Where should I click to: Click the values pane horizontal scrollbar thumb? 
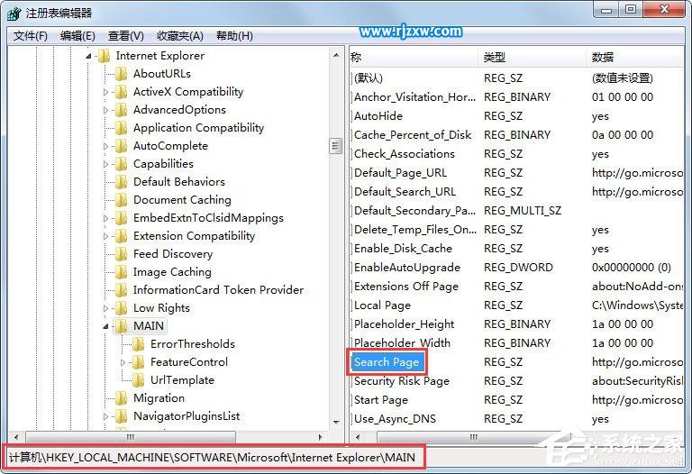pyautogui.click(x=474, y=437)
